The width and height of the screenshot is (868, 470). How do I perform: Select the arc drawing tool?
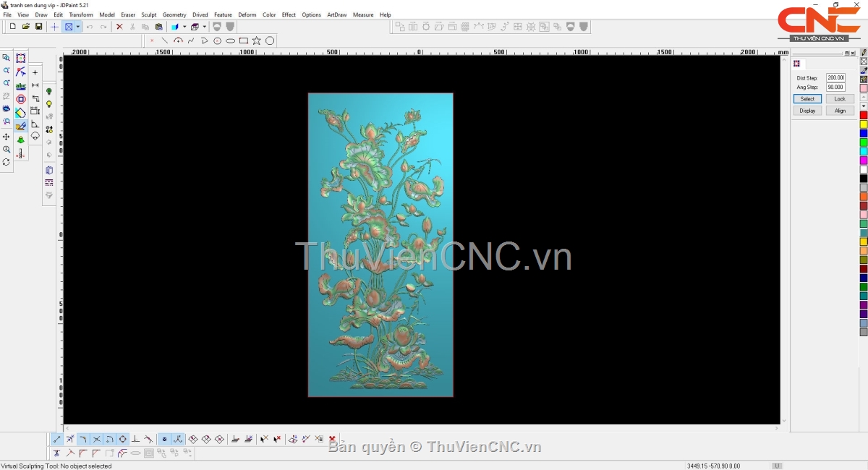pyautogui.click(x=178, y=40)
